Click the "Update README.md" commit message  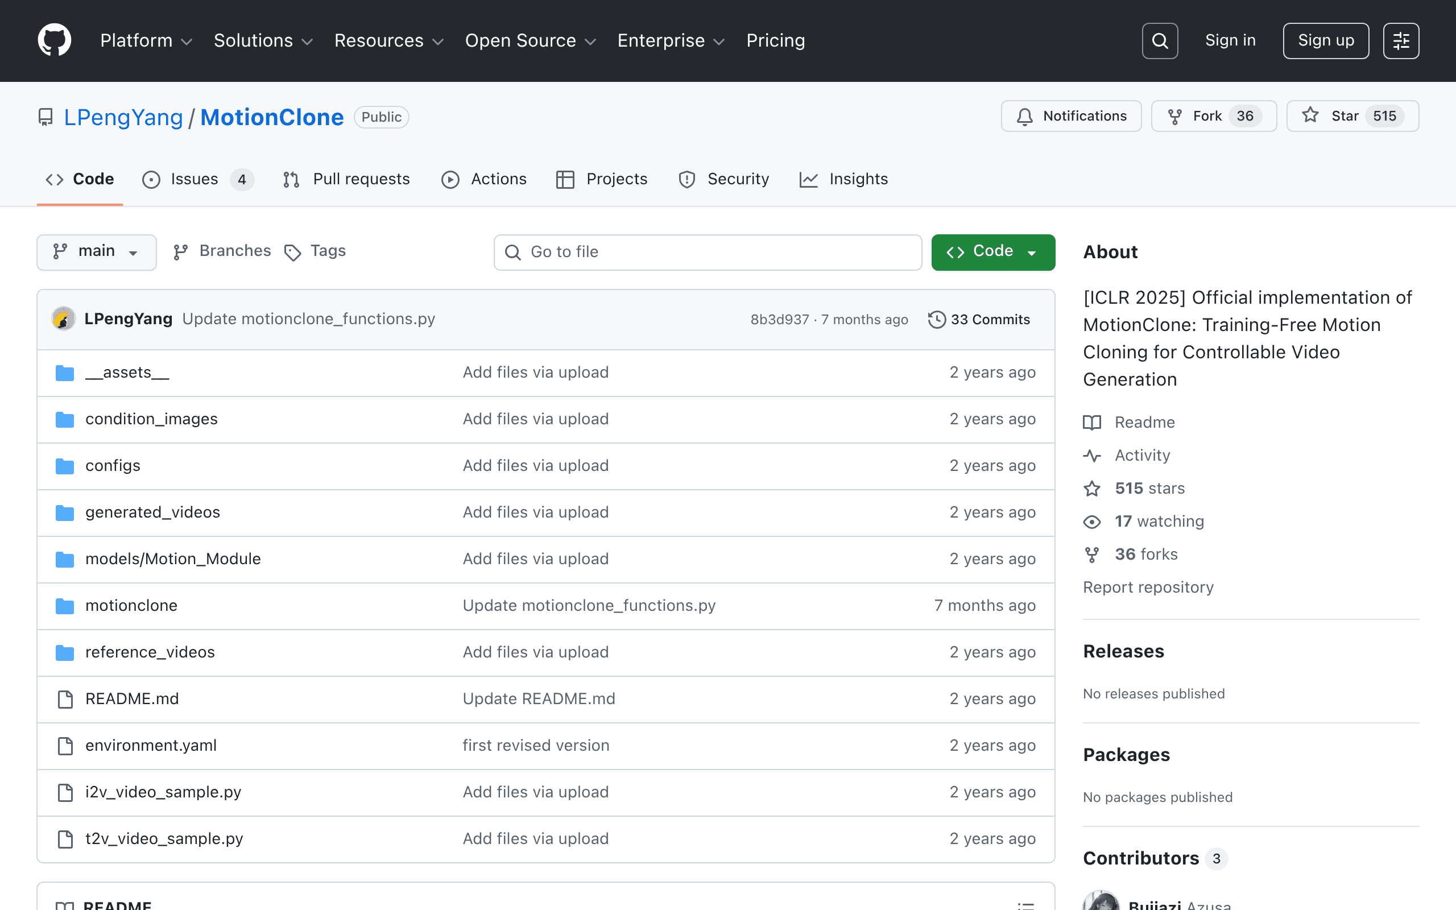click(539, 699)
